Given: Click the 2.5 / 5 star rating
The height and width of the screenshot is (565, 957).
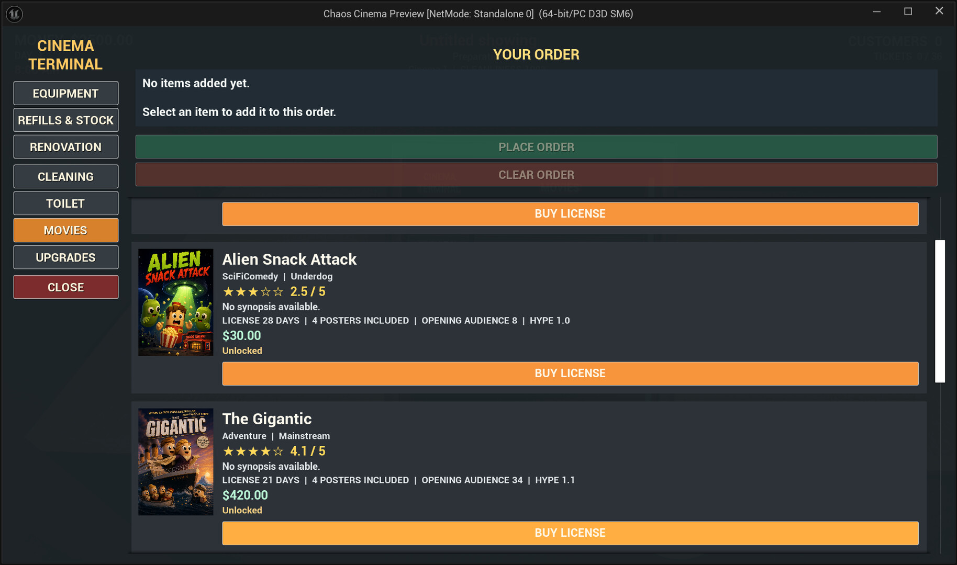Looking at the screenshot, I should coord(274,291).
